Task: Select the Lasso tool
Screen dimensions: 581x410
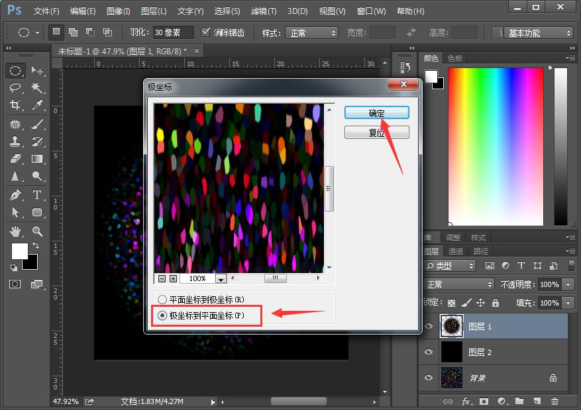Action: [x=15, y=88]
